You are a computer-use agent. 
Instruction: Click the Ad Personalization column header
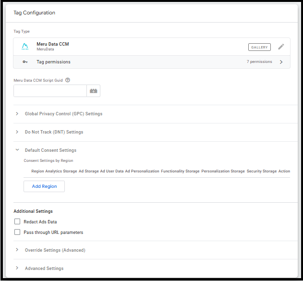tap(142, 171)
